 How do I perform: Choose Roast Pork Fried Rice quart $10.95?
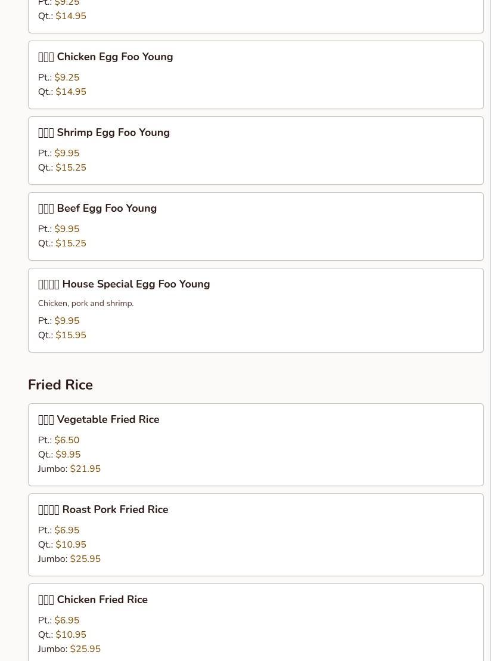[x=70, y=545]
